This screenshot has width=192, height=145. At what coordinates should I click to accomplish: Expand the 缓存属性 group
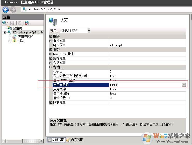[51, 58]
